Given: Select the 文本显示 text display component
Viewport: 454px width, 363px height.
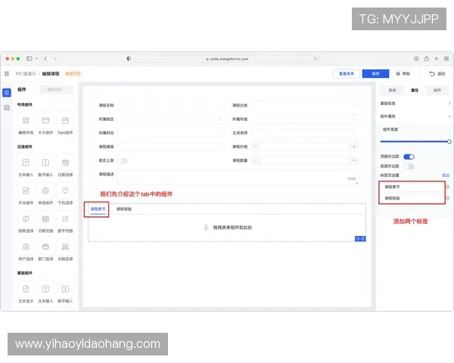Looking at the screenshot, I should tap(26, 293).
